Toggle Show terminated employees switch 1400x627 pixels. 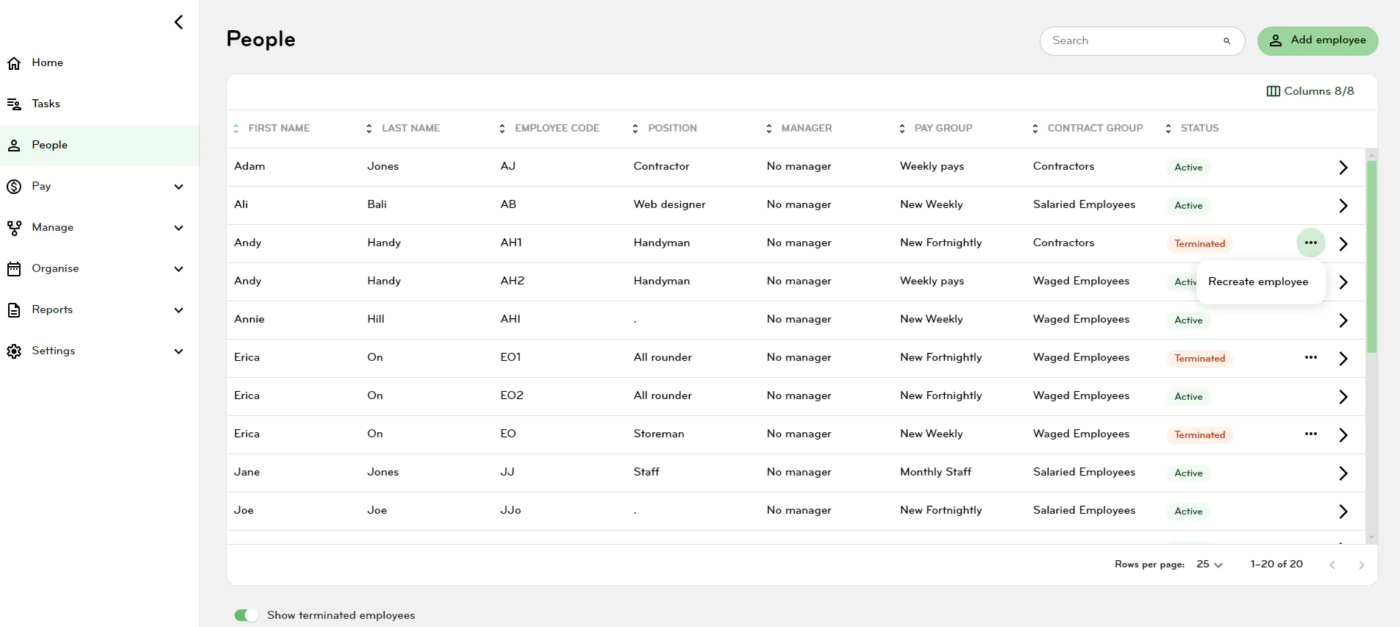pos(246,615)
